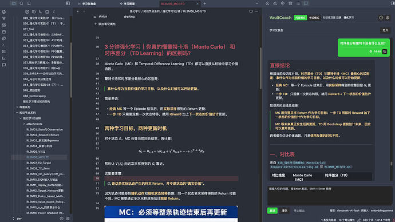Open RL3M05_V与Q note
Screen dimensions: 395x222
click(35, 152)
